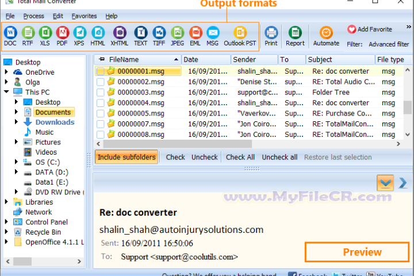Open the File menu
Screen dimensions: 414x276
click(x=10, y=16)
